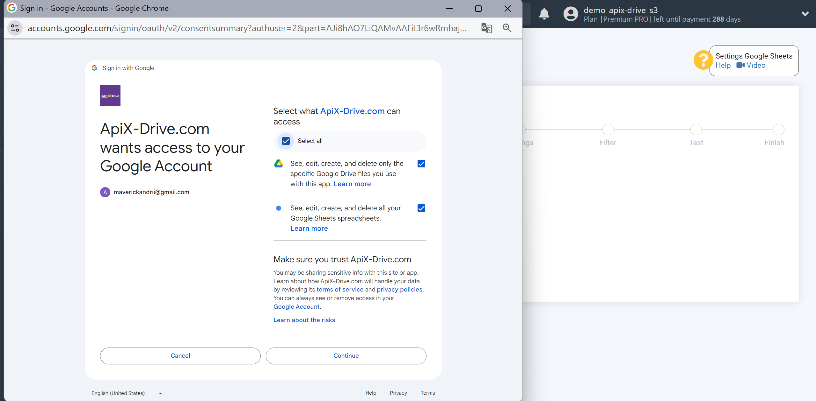The height and width of the screenshot is (401, 816).
Task: Click the Continue button to grant access
Action: (346, 356)
